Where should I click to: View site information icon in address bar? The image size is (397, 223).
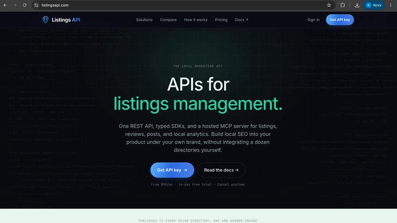[x=36, y=5]
